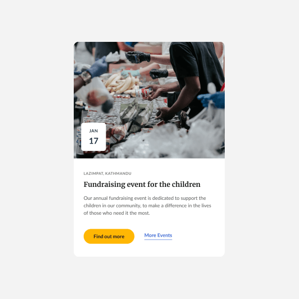This screenshot has height=299, width=299.
Task: Click the event description paragraph
Action: [147, 205]
